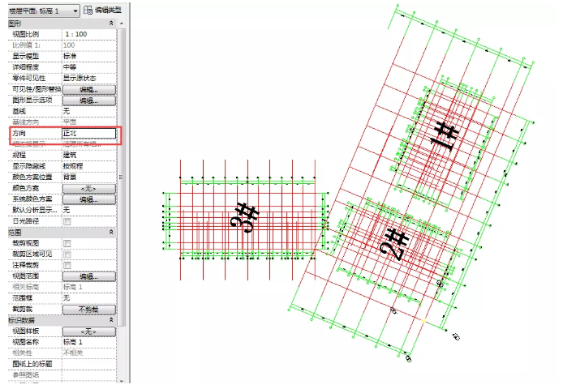Click the 图纸上的标题 value field
The image size is (563, 389).
click(x=89, y=364)
